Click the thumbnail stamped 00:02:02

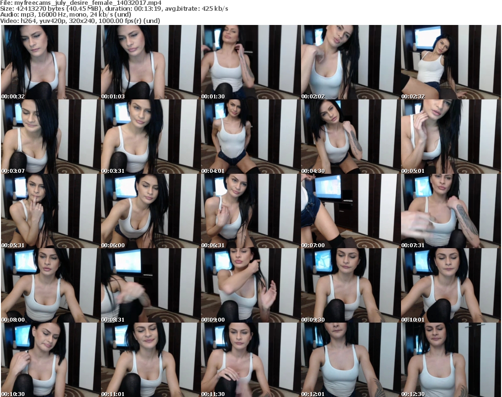(x=351, y=62)
